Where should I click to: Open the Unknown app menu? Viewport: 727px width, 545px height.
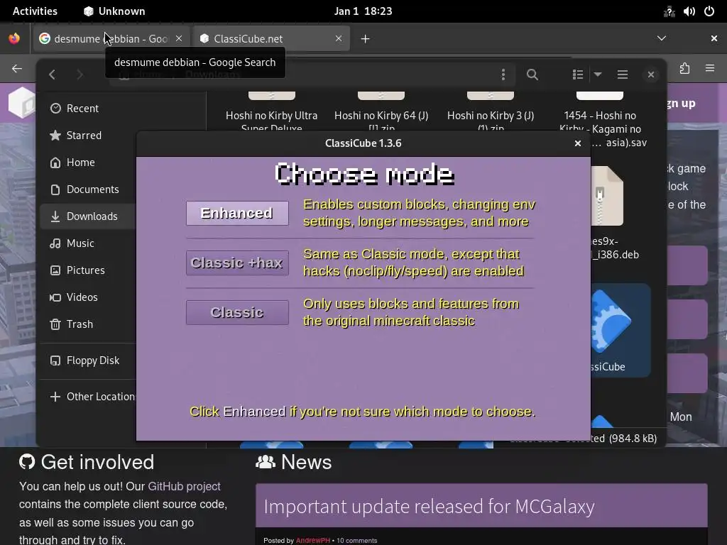tap(114, 11)
